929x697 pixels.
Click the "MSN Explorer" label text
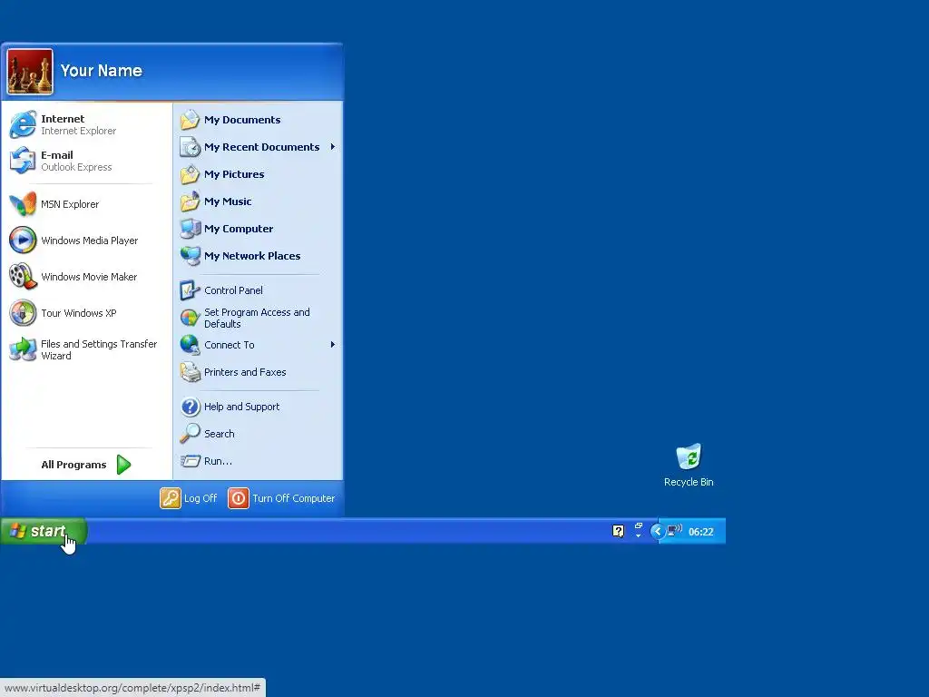pos(70,204)
